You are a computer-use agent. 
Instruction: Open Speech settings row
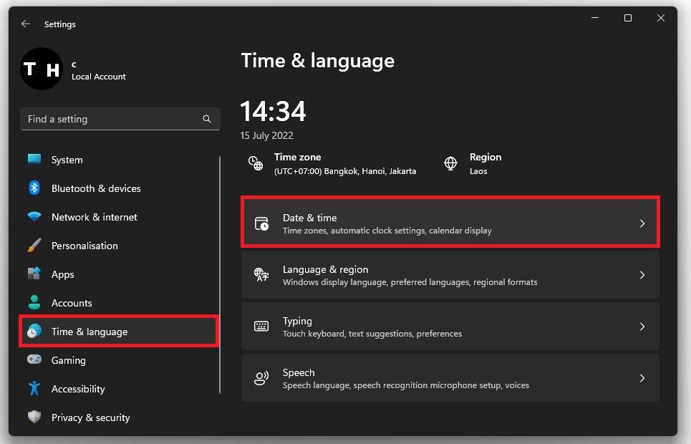[450, 378]
